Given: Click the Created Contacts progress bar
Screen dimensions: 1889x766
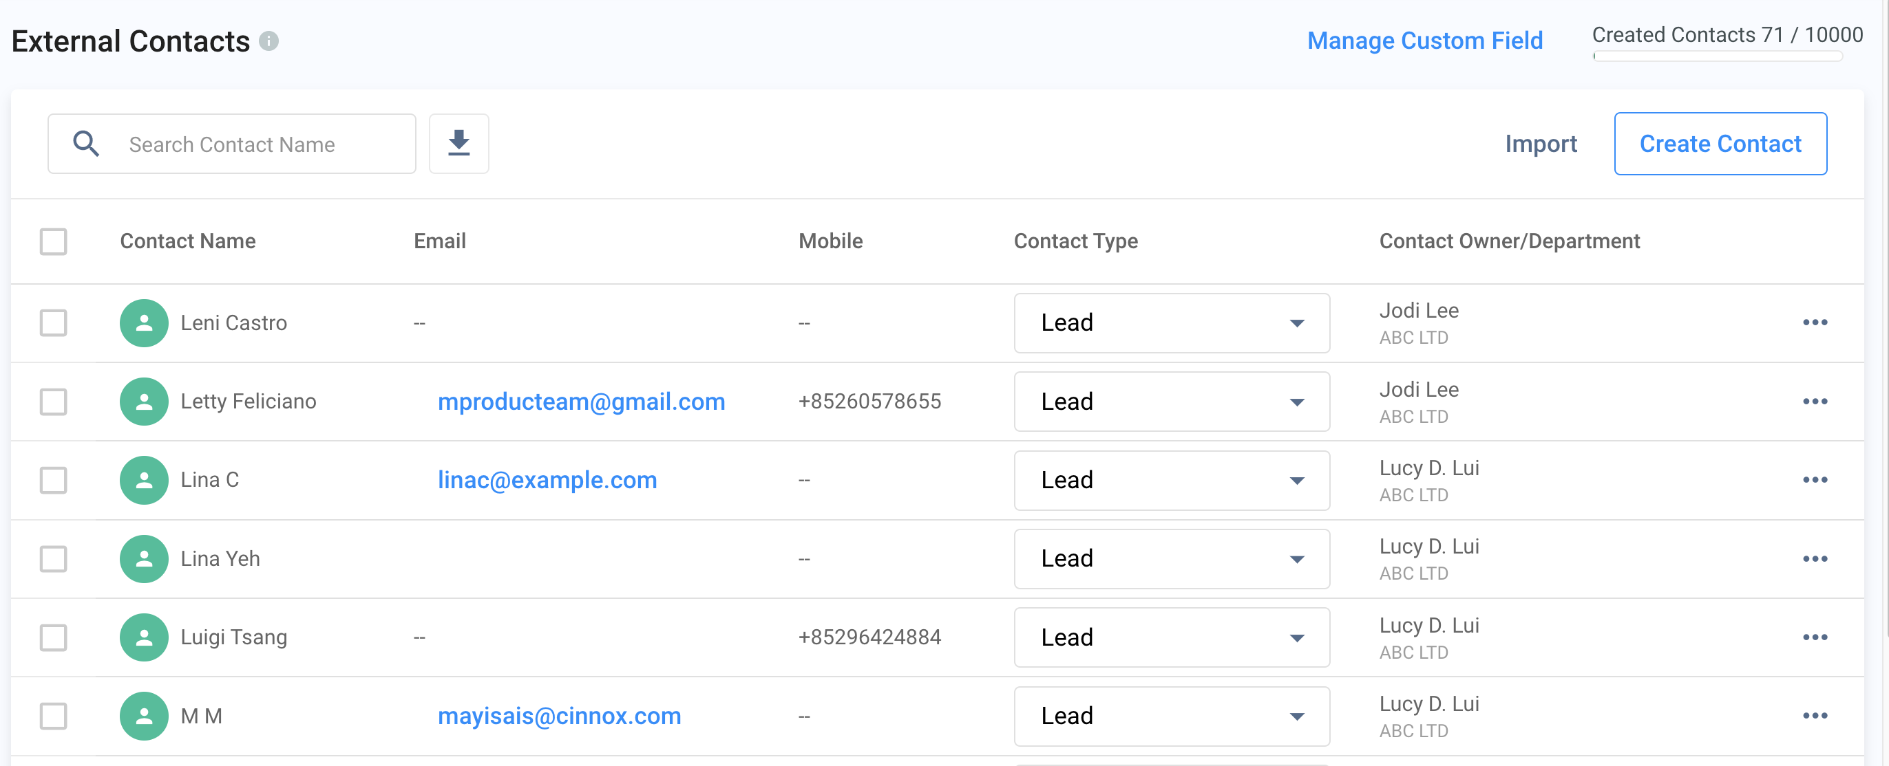Looking at the screenshot, I should [1717, 56].
